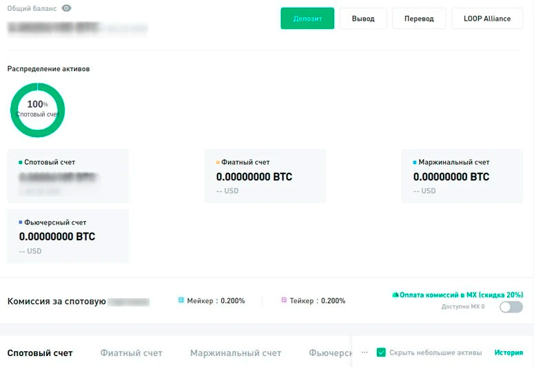Enable the MX fee payment toggle

511,307
